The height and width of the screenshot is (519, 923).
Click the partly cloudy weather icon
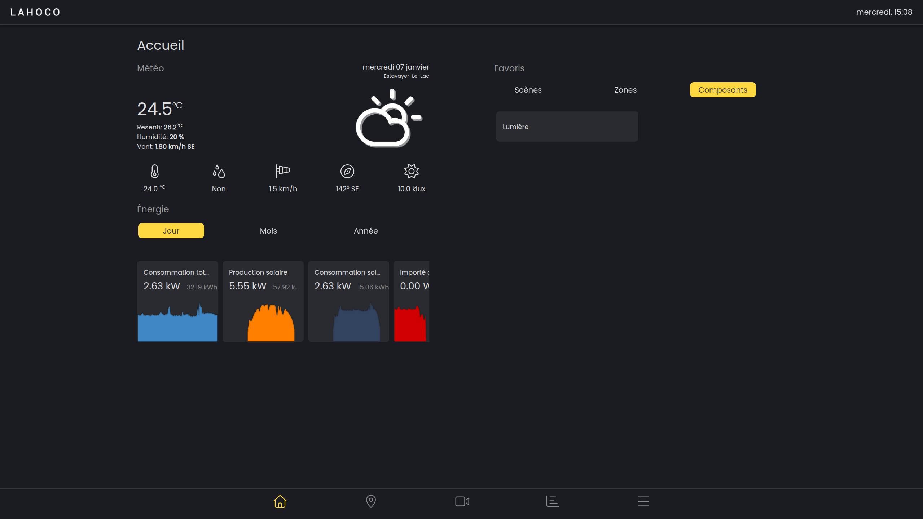389,118
